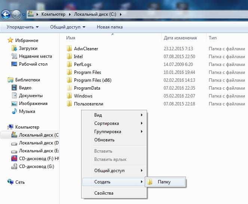Select CD-дисковод (F:) drive icon
Image resolution: width=248 pixels, height=204 pixels.
(14, 159)
